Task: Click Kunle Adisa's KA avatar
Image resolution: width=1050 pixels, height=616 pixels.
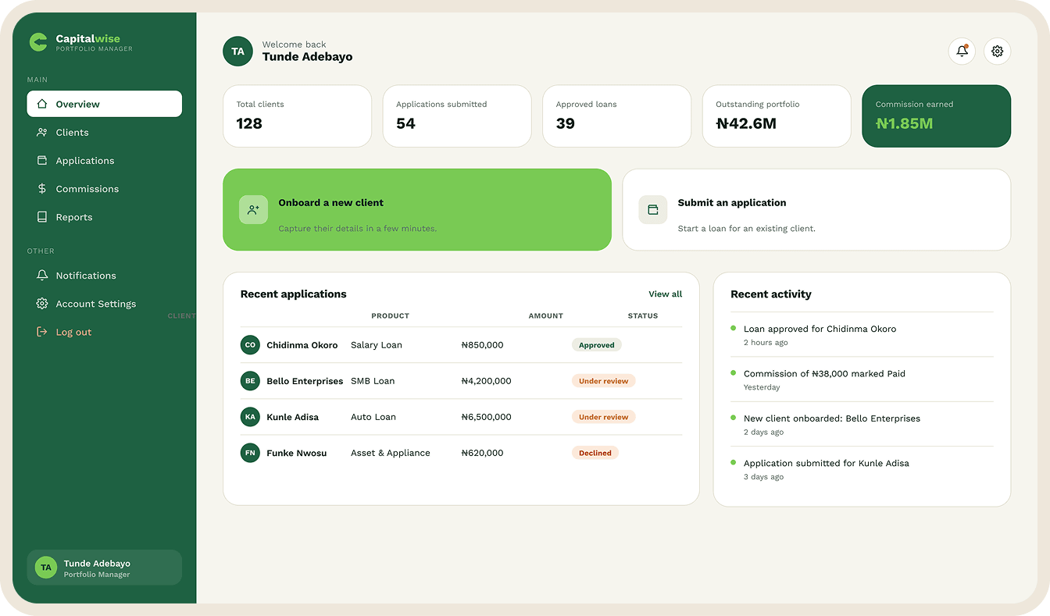Action: 250,417
